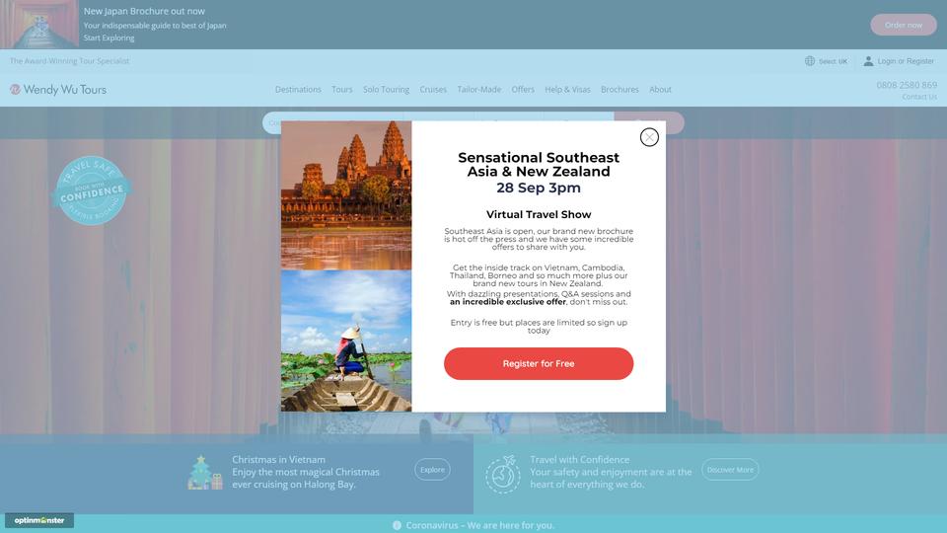Image resolution: width=947 pixels, height=533 pixels.
Task: Click the OptinMonster badge
Action: click(39, 520)
